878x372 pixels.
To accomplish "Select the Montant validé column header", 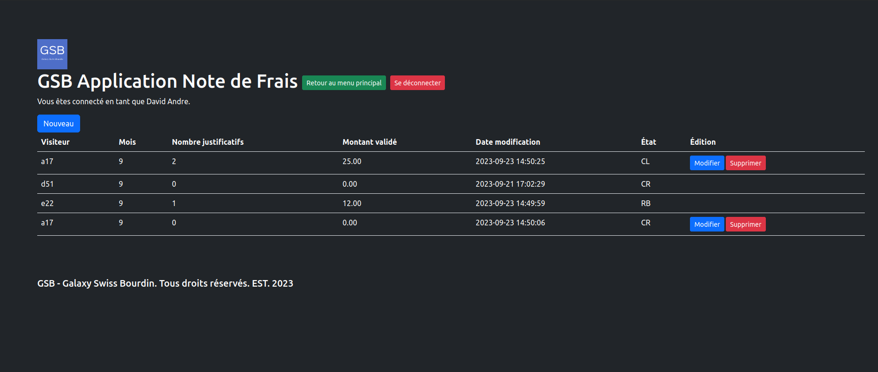I will [x=369, y=142].
